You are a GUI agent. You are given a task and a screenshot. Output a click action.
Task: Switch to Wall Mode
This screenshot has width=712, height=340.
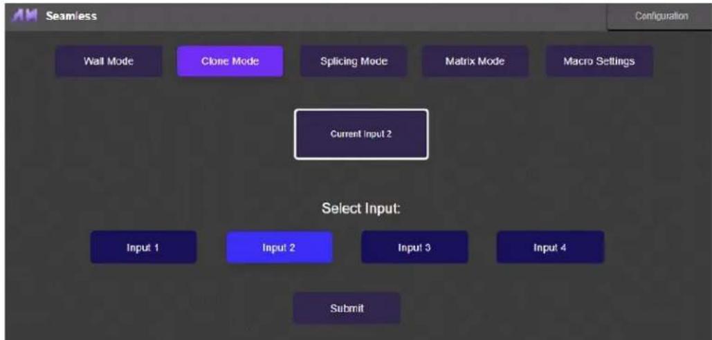pyautogui.click(x=109, y=62)
